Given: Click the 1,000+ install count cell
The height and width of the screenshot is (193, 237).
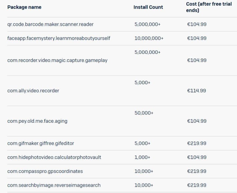Looking at the screenshot, I should click(x=143, y=157).
